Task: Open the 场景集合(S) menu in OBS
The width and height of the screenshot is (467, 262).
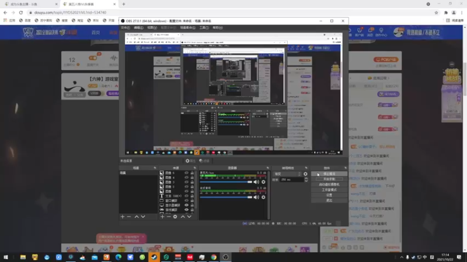Action: (187, 27)
